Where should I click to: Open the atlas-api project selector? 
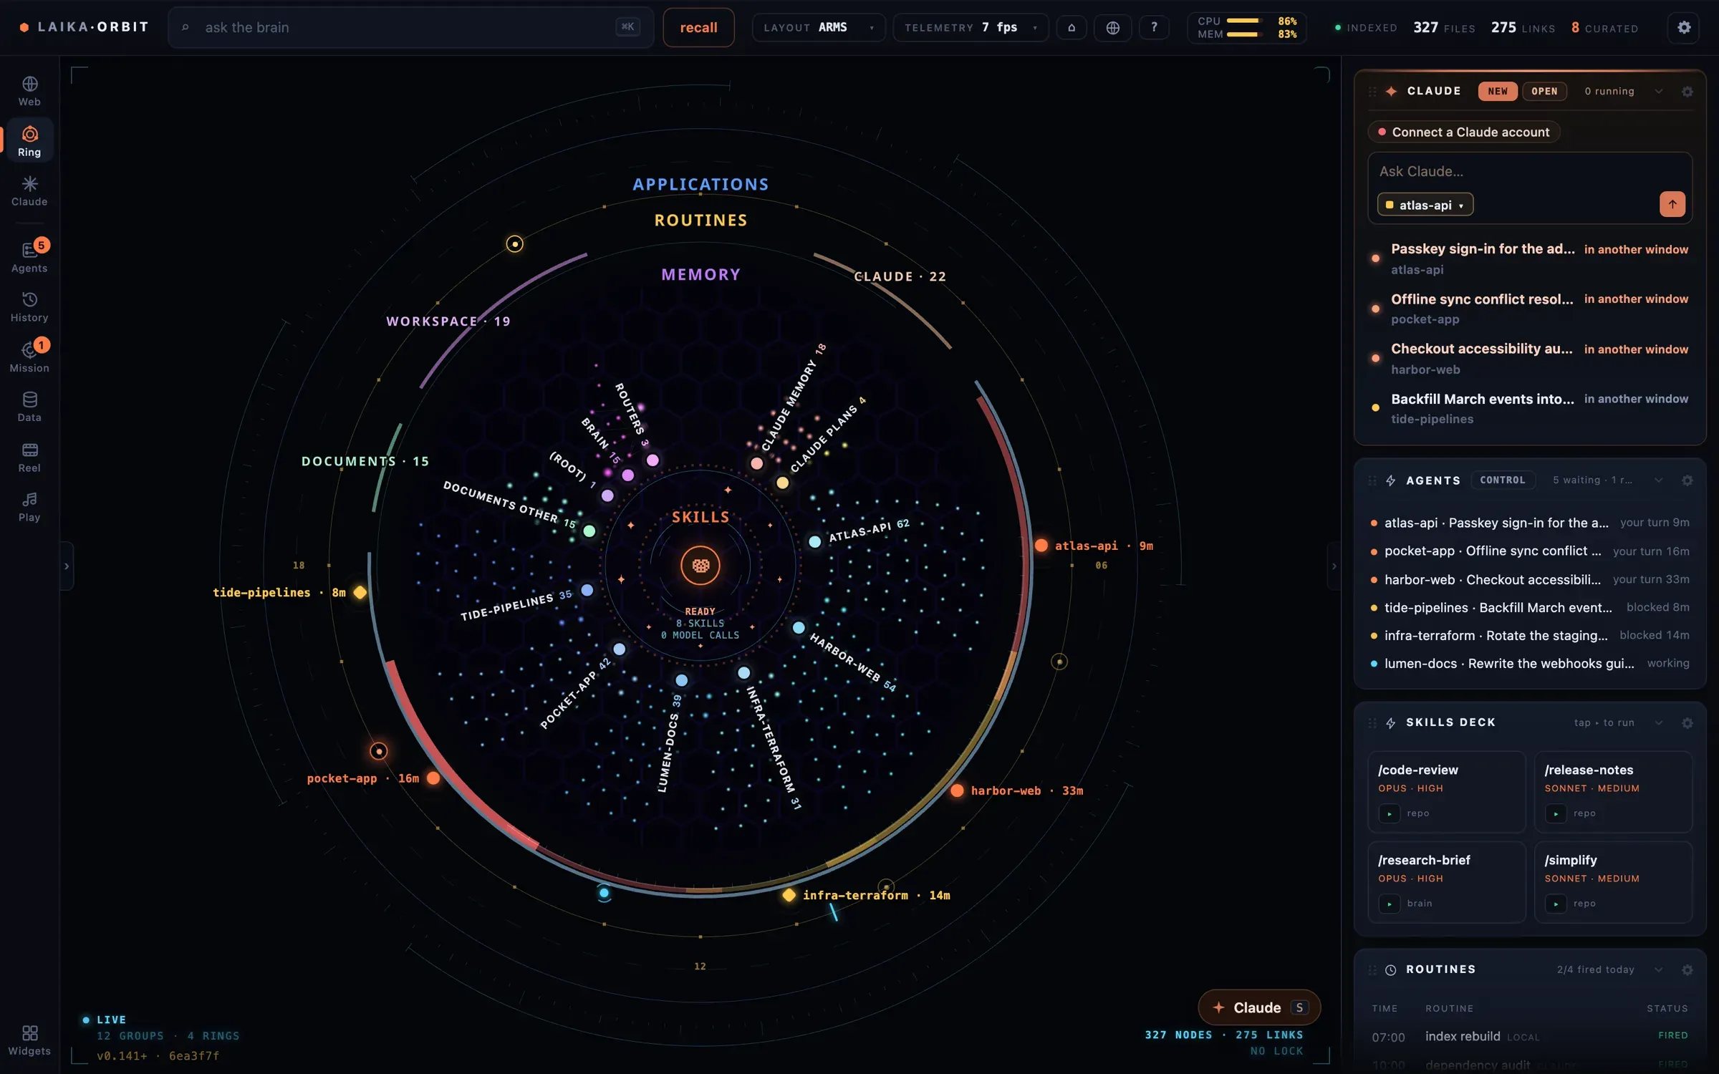tap(1425, 205)
